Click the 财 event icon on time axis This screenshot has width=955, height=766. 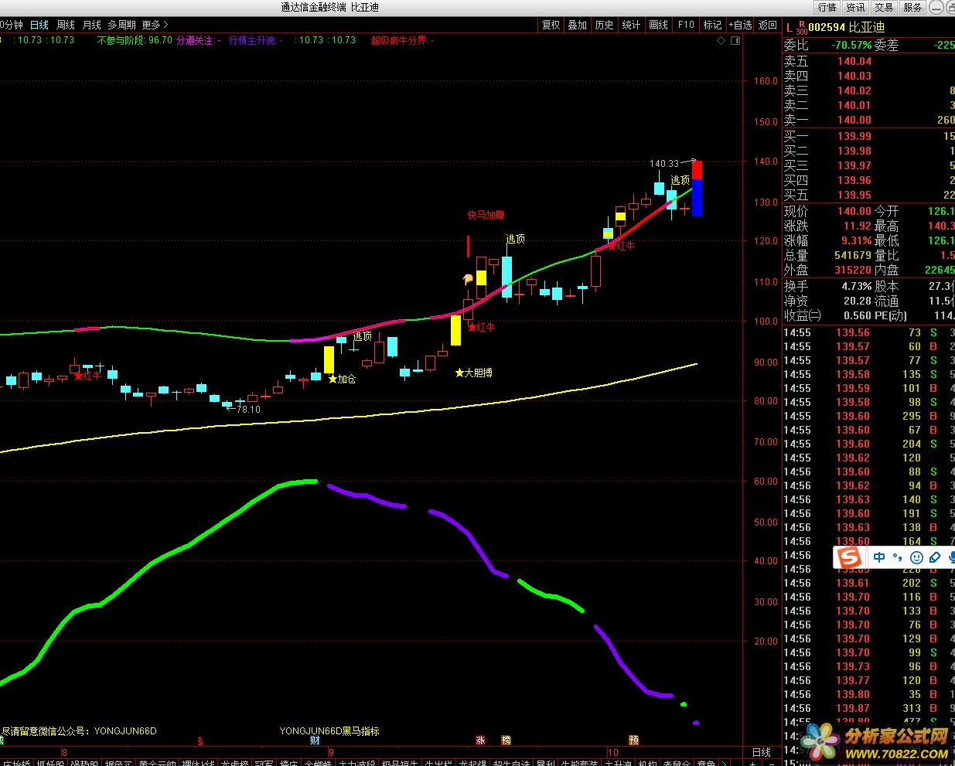click(x=315, y=740)
